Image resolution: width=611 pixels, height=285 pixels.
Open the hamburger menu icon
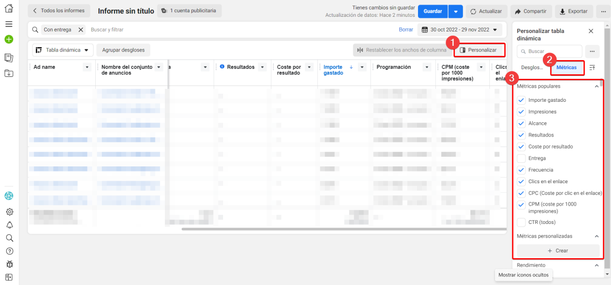9,24
